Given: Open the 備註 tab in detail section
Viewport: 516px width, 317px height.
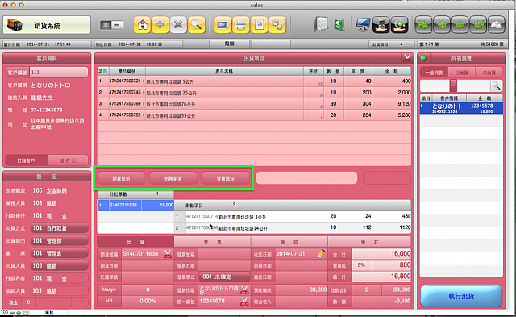Looking at the screenshot, I should pos(369,242).
